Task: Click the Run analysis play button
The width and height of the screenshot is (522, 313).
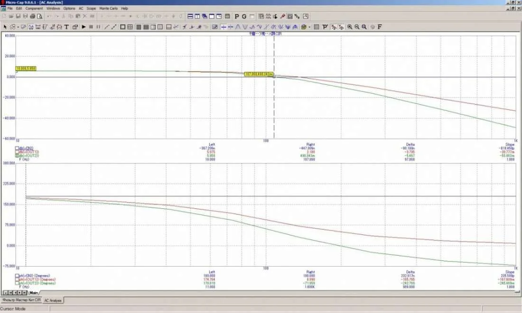Action: [84, 27]
